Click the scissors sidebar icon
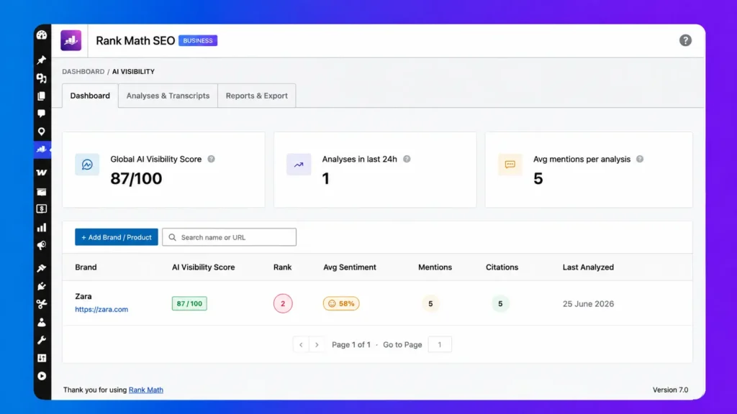 (42, 304)
